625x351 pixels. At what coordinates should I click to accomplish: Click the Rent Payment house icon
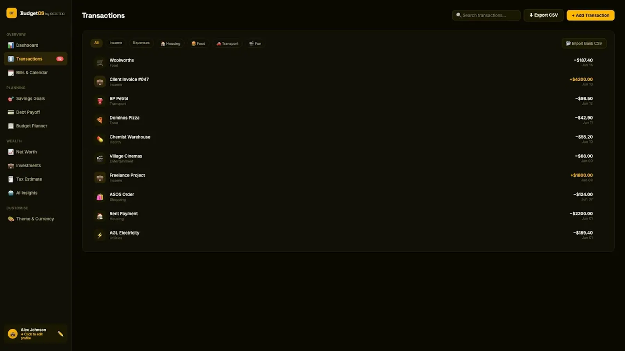(x=100, y=216)
